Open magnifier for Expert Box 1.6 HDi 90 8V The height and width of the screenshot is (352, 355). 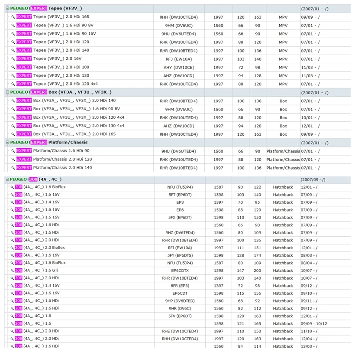pyautogui.click(x=13, y=109)
